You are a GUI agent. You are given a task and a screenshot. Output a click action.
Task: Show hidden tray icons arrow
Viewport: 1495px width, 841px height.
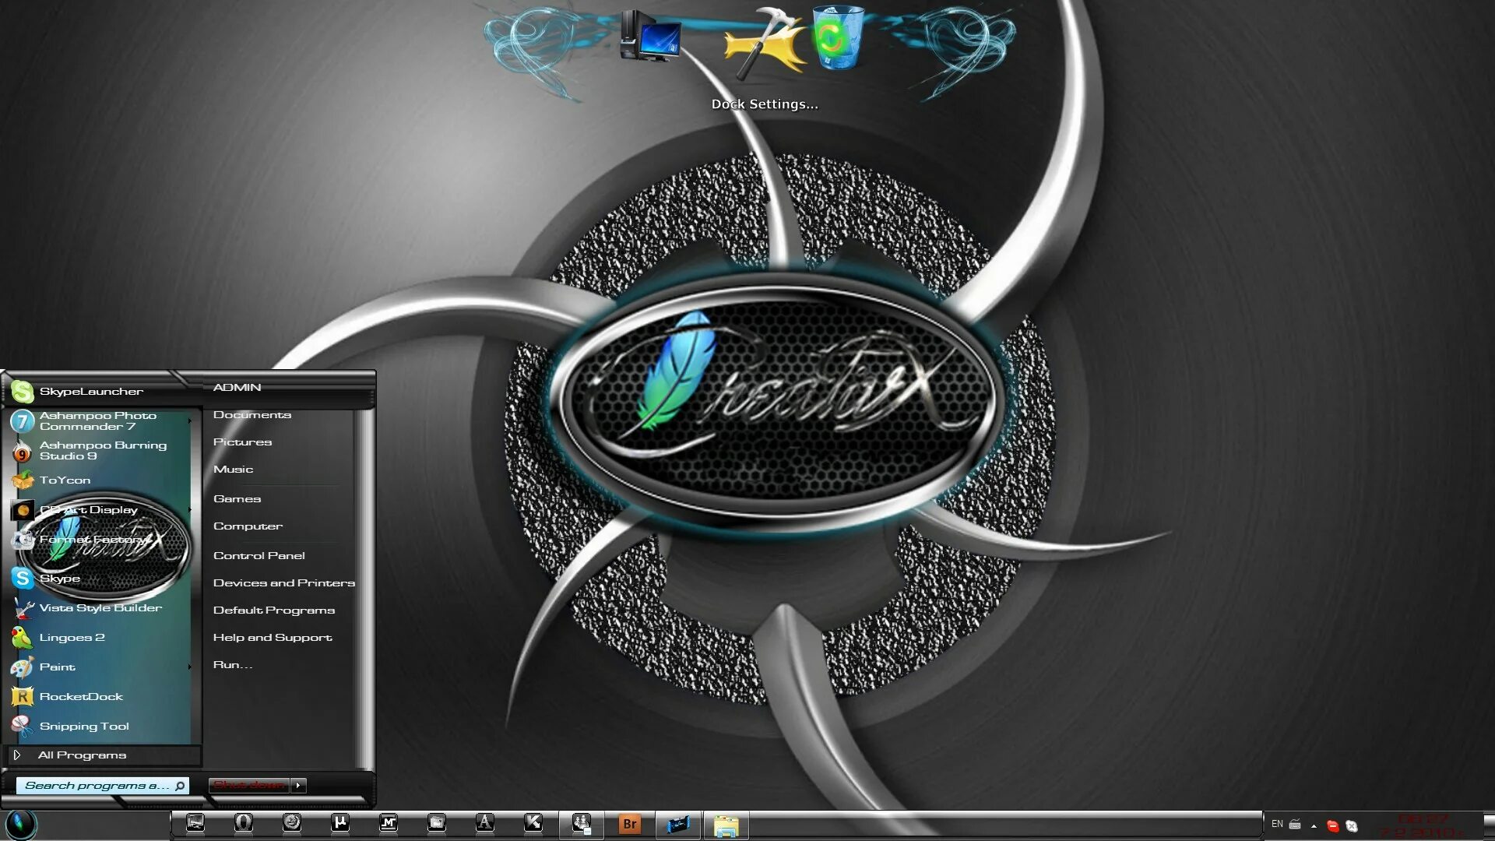click(1314, 825)
